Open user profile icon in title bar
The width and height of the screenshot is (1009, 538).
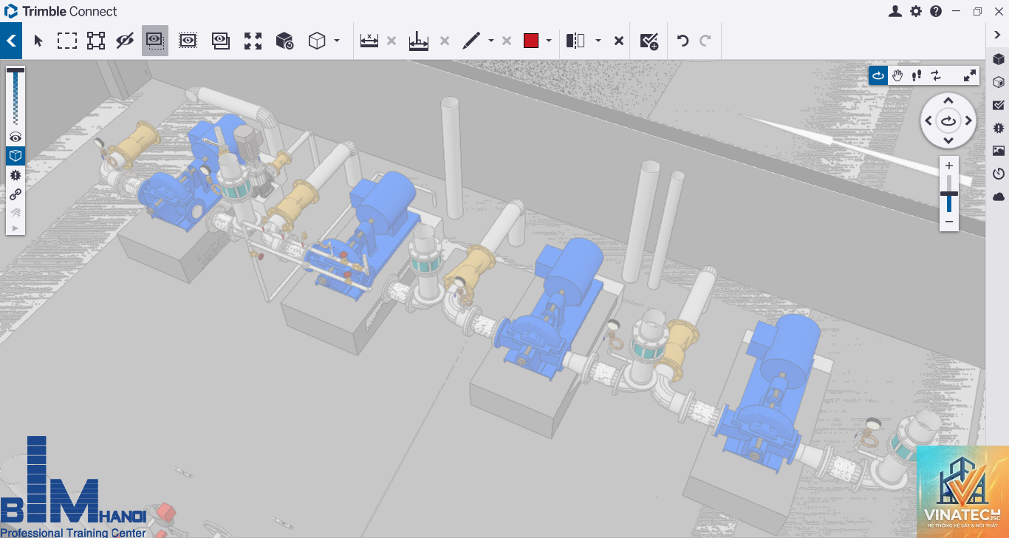point(895,11)
